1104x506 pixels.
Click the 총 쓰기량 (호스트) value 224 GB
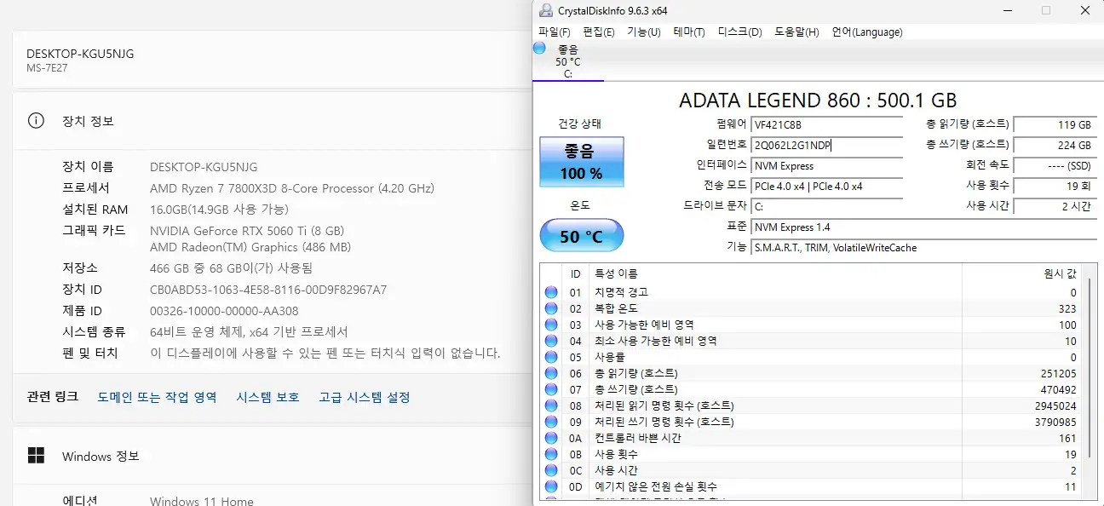[1055, 146]
